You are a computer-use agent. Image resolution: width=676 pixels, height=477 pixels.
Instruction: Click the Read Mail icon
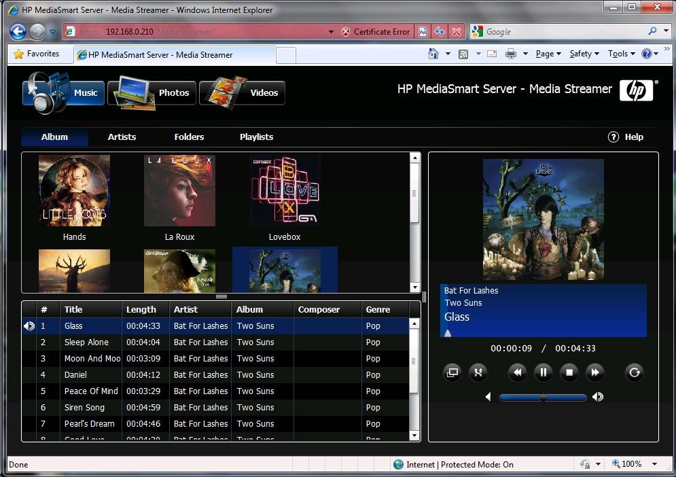click(492, 54)
